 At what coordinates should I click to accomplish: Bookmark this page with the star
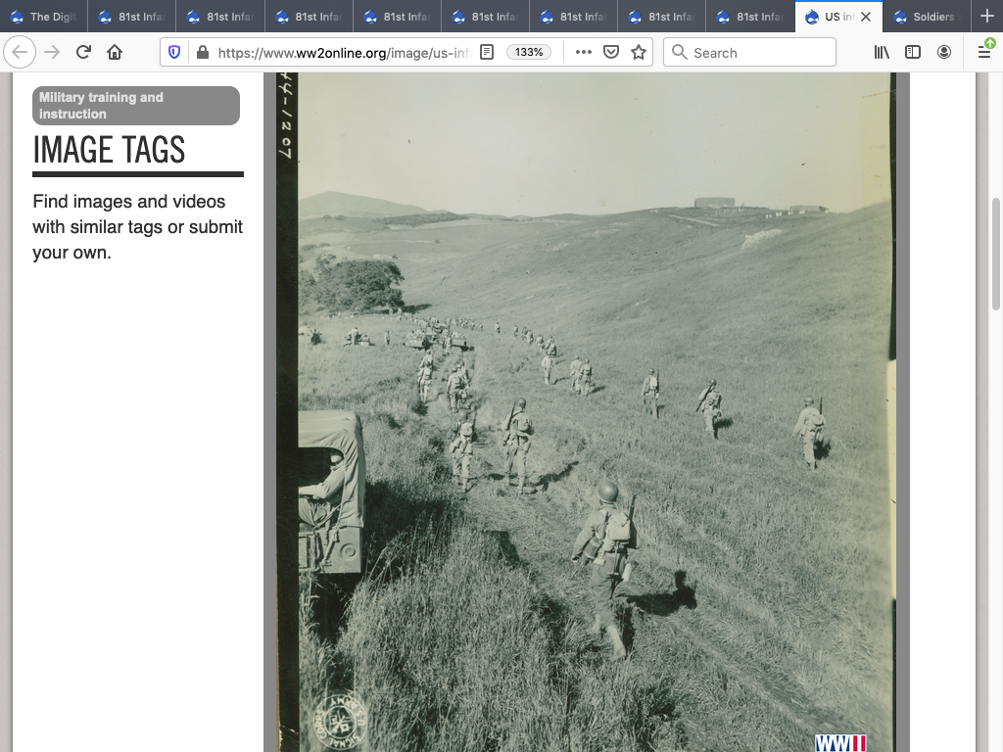pyautogui.click(x=639, y=53)
